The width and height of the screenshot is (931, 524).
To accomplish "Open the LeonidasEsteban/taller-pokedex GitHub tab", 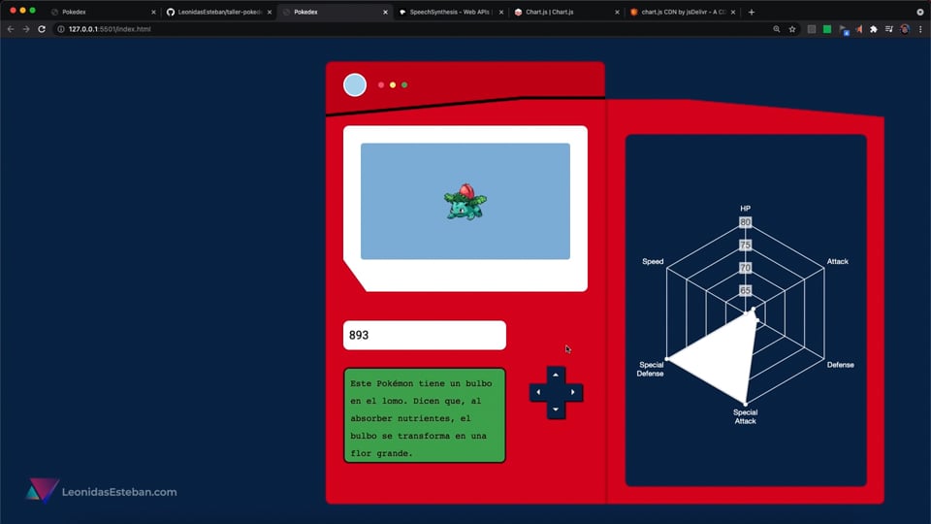I will 213,12.
